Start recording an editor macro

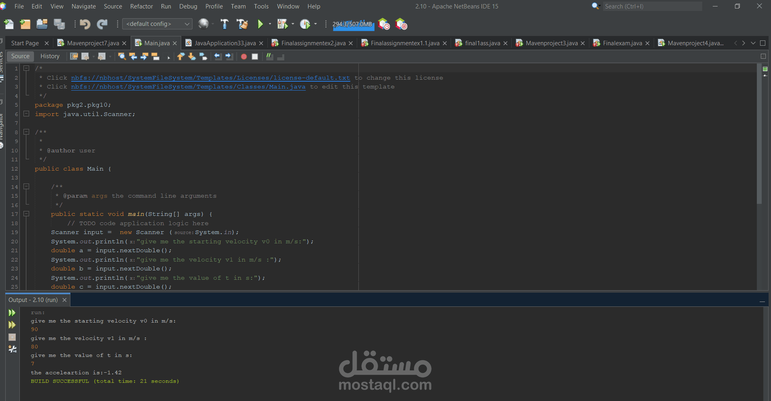click(x=244, y=57)
